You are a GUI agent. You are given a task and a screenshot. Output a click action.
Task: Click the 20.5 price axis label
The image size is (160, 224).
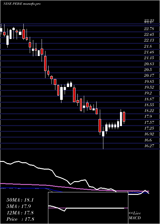coord(148,70)
